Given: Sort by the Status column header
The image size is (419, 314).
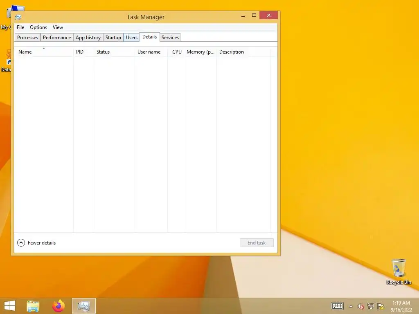Looking at the screenshot, I should pos(114,52).
